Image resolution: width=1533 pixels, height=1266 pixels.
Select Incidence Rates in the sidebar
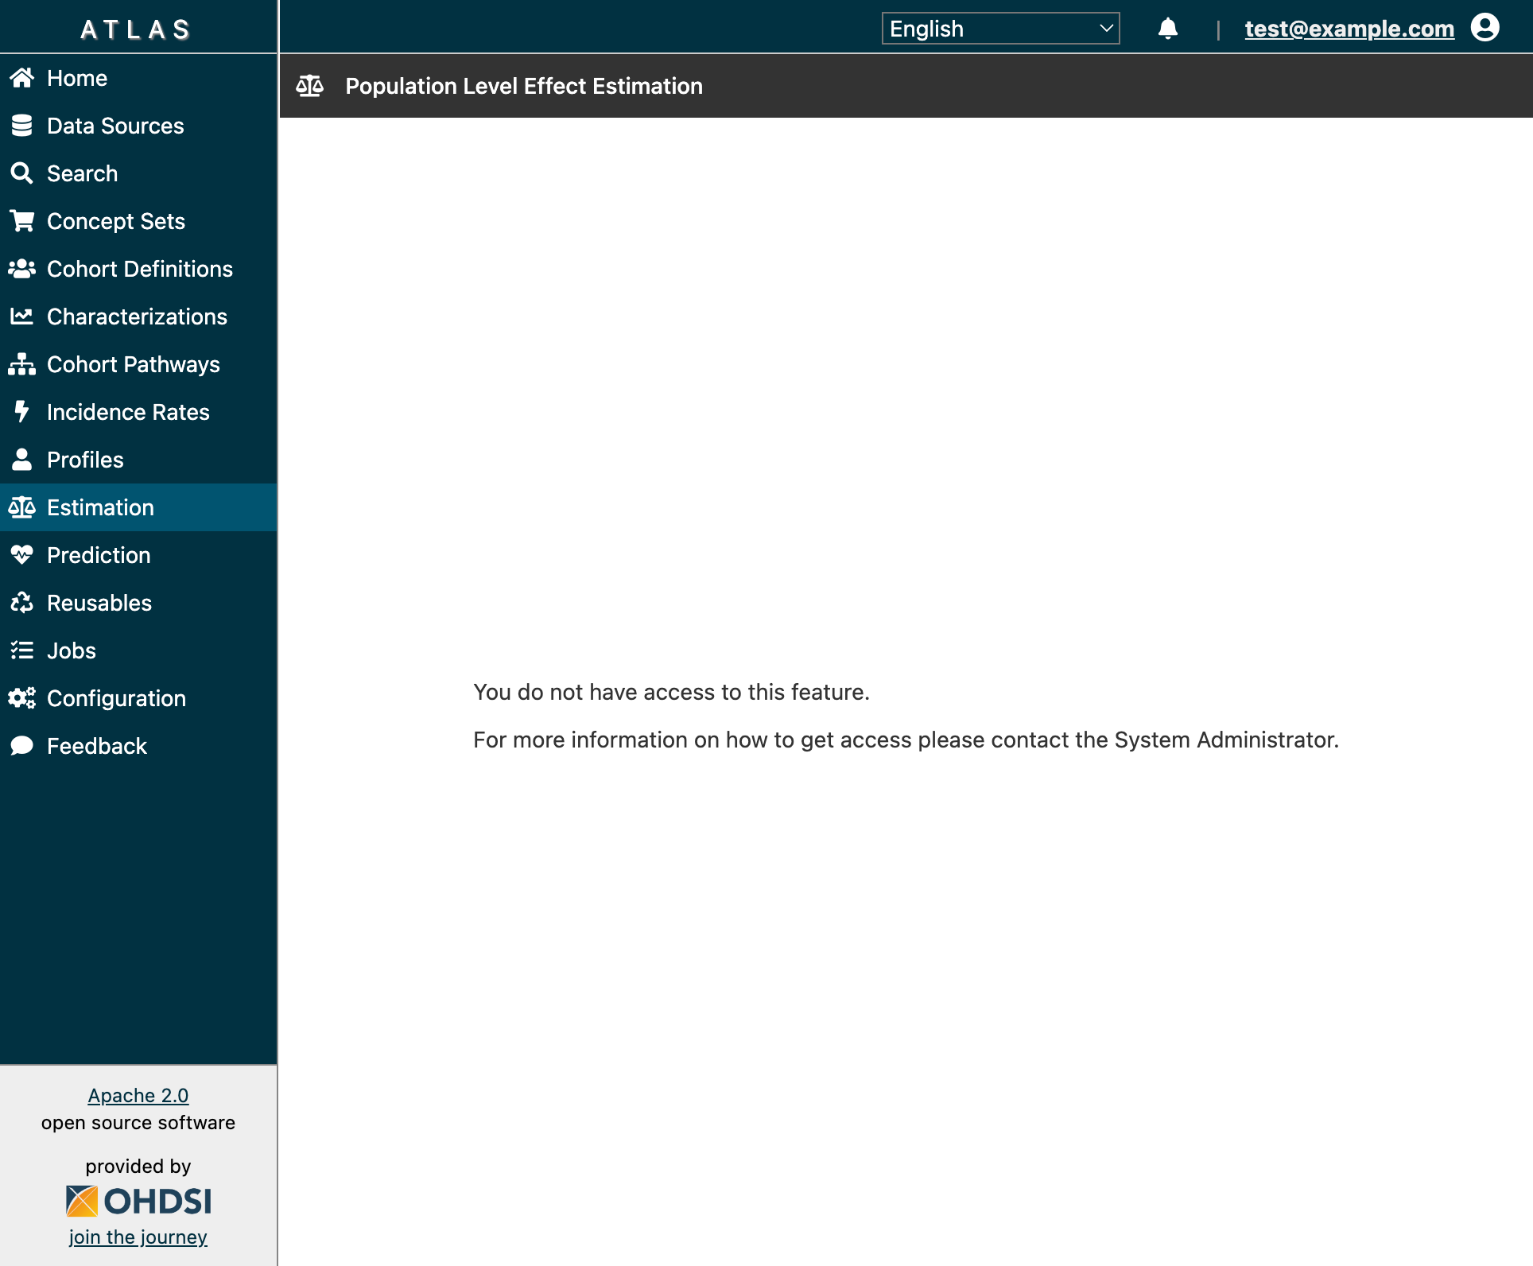[127, 412]
